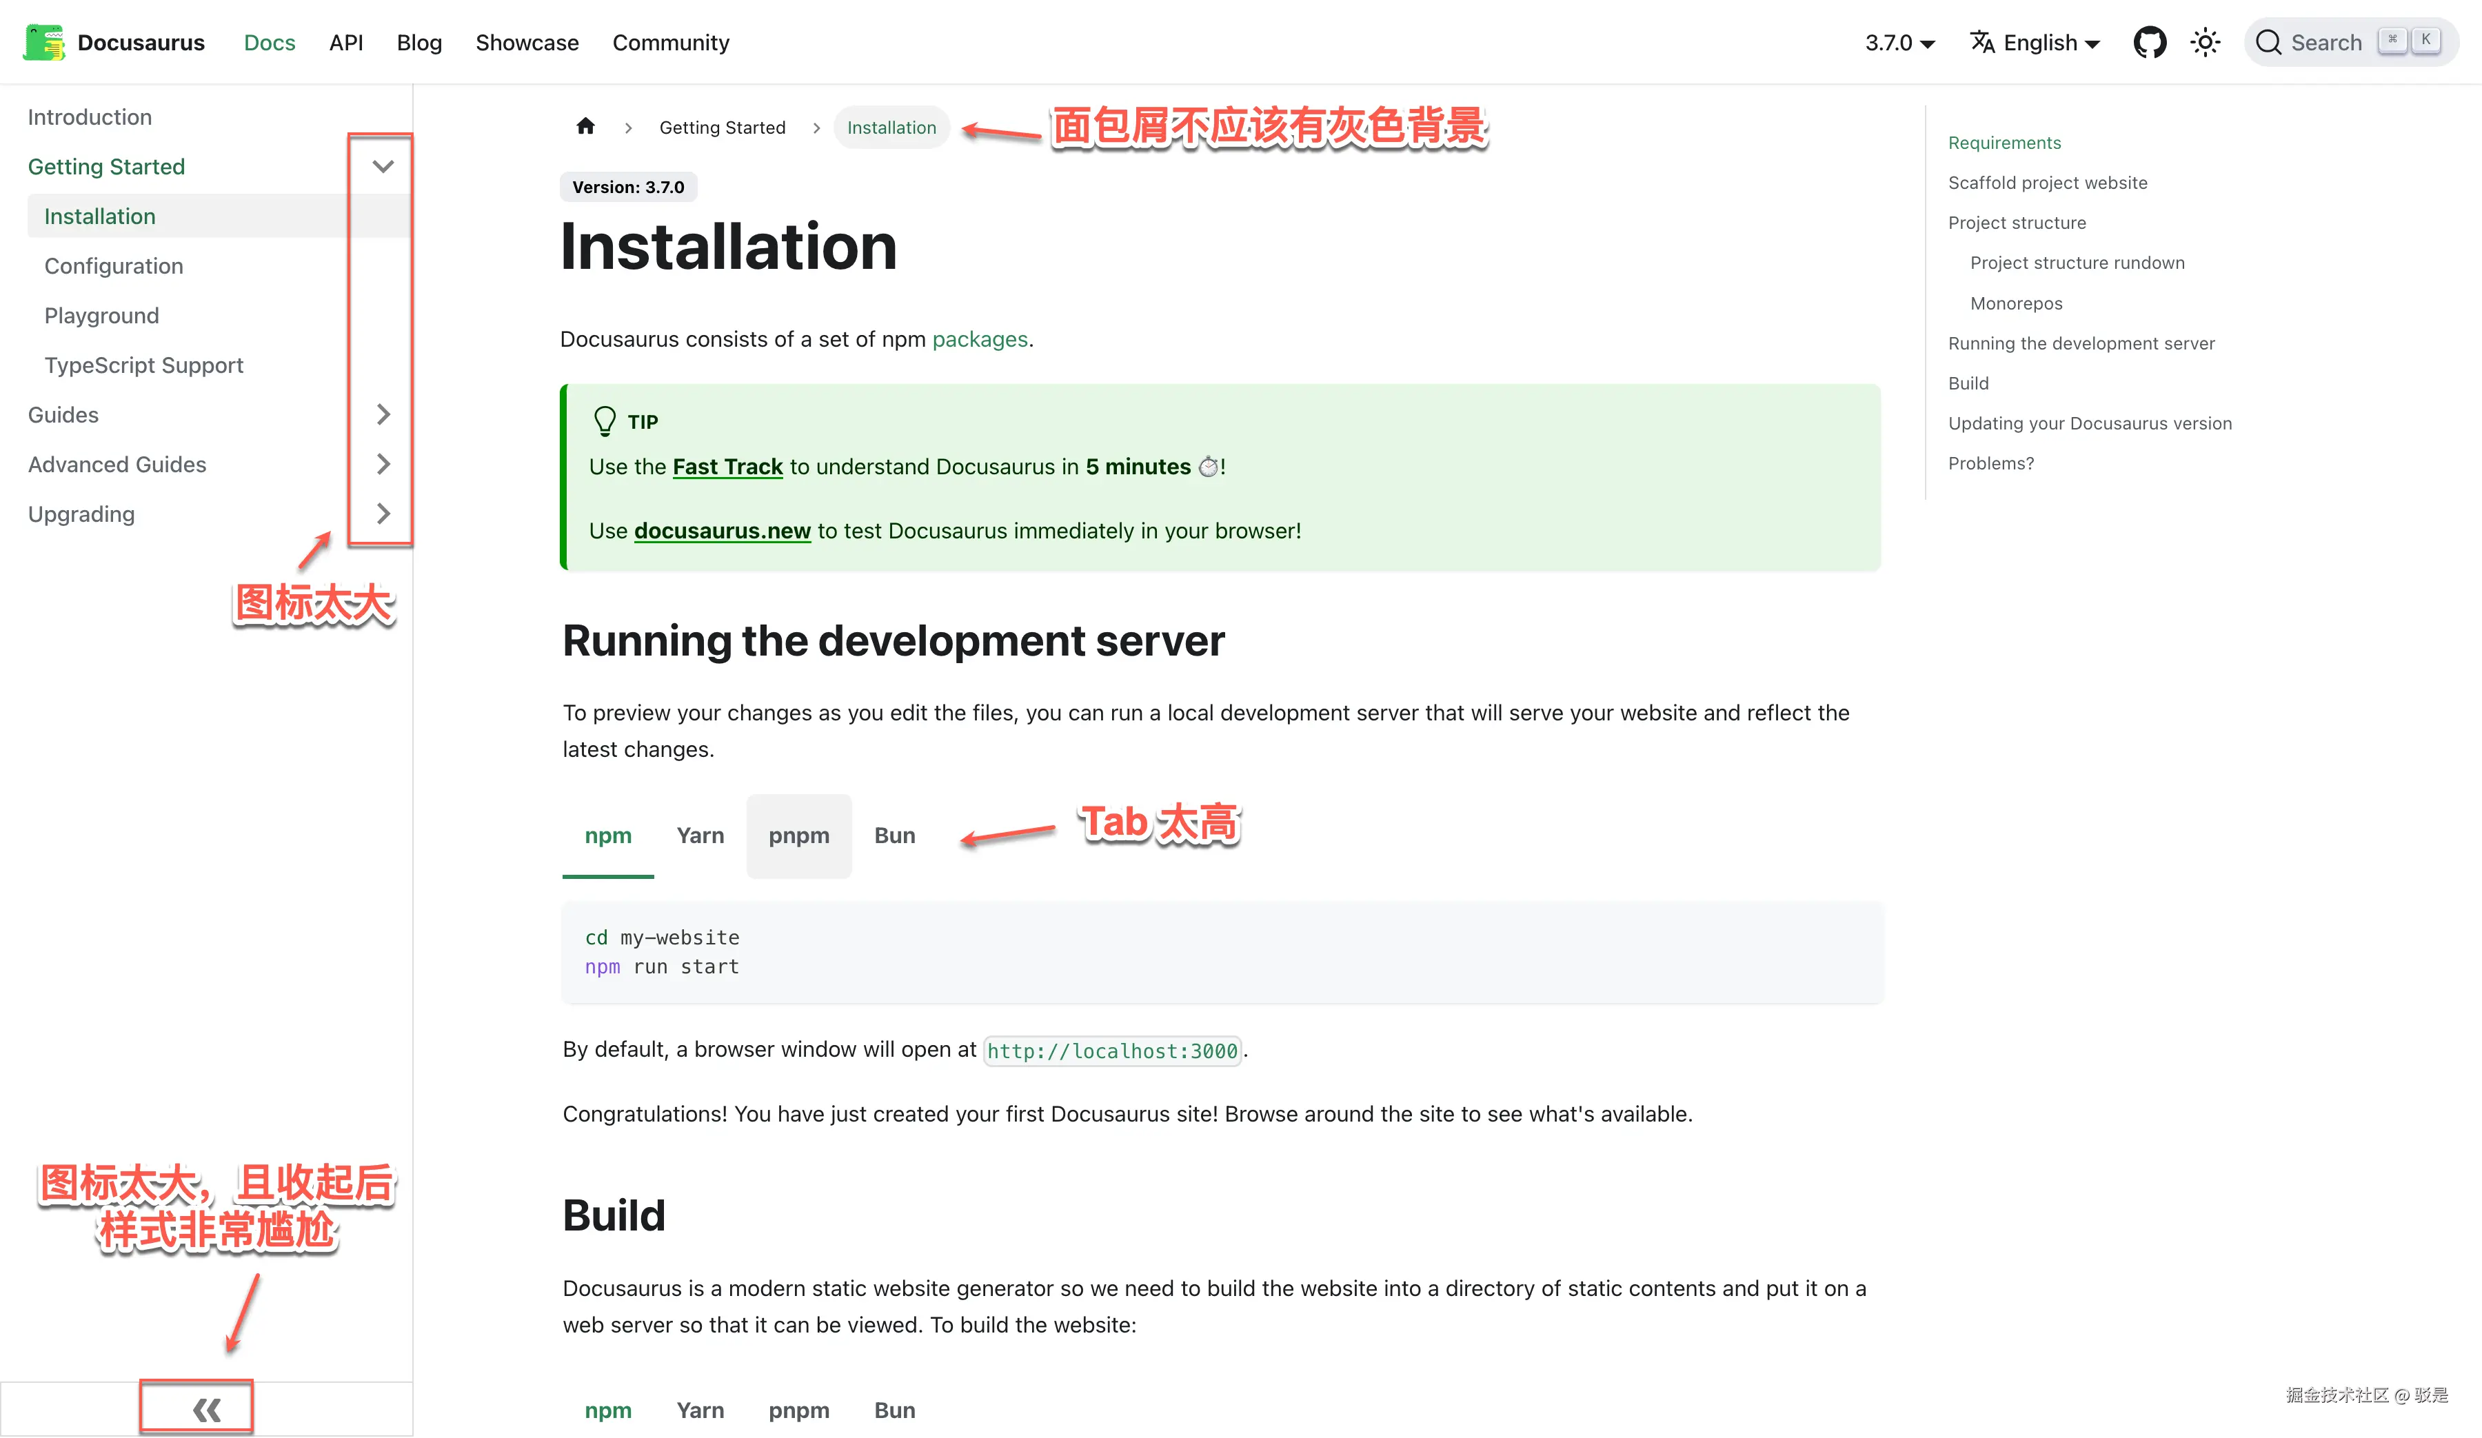
Task: Click the Docusaurus dinosaur logo
Action: (x=43, y=42)
